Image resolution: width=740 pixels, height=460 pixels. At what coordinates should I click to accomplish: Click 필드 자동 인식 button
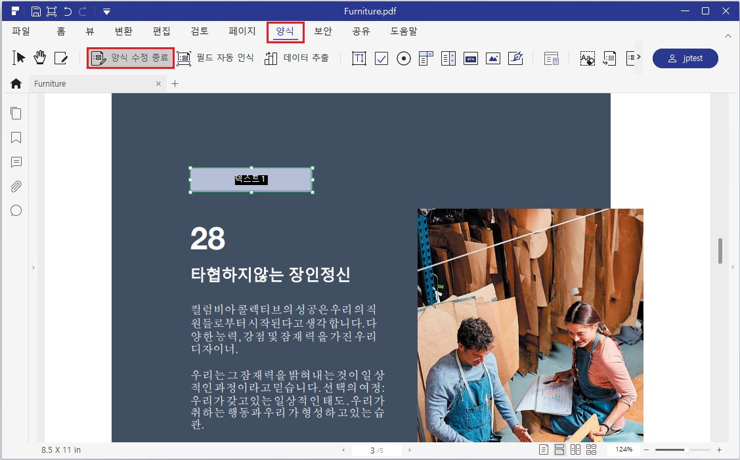(215, 58)
